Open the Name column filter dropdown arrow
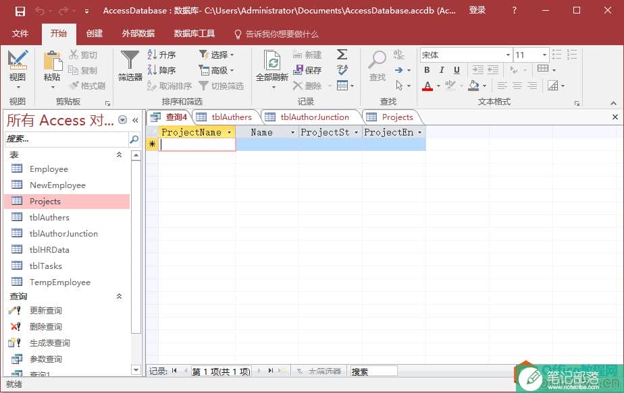This screenshot has width=624, height=393. point(292,132)
